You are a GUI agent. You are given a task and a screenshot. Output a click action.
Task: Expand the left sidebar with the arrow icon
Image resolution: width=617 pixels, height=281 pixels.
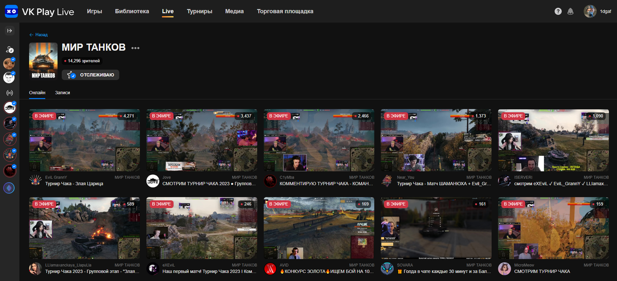(x=9, y=31)
